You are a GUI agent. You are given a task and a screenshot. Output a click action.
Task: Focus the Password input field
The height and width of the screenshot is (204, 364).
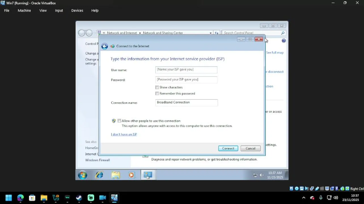pyautogui.click(x=186, y=80)
